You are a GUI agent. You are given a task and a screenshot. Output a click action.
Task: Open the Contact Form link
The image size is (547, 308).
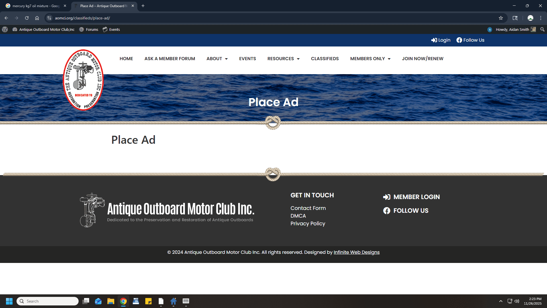click(308, 208)
